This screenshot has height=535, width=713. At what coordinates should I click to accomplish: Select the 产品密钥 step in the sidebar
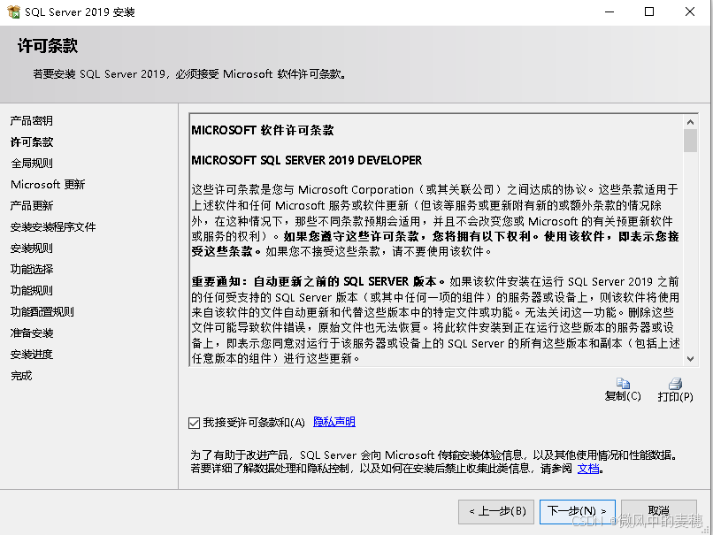pyautogui.click(x=32, y=120)
